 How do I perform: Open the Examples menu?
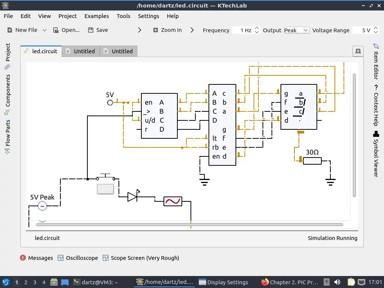pyautogui.click(x=96, y=16)
